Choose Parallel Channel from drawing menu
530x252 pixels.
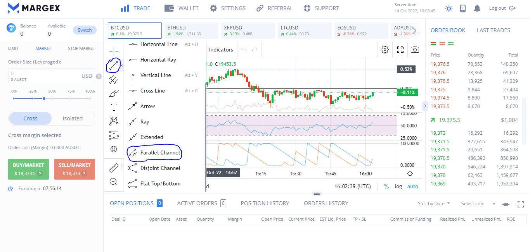point(165,153)
